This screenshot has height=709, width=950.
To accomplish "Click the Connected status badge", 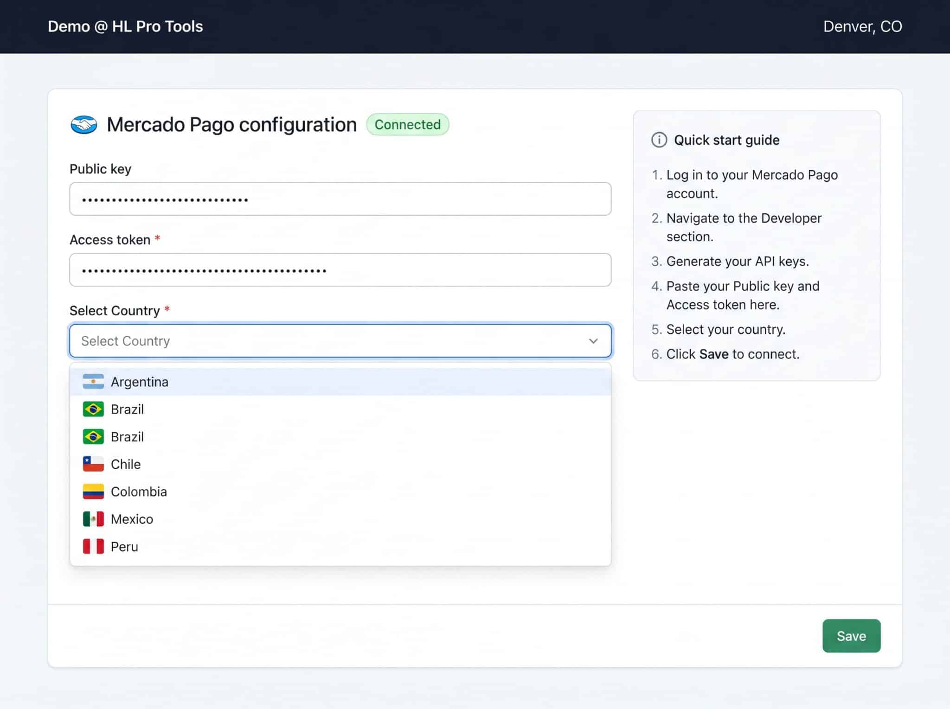I will pos(407,124).
